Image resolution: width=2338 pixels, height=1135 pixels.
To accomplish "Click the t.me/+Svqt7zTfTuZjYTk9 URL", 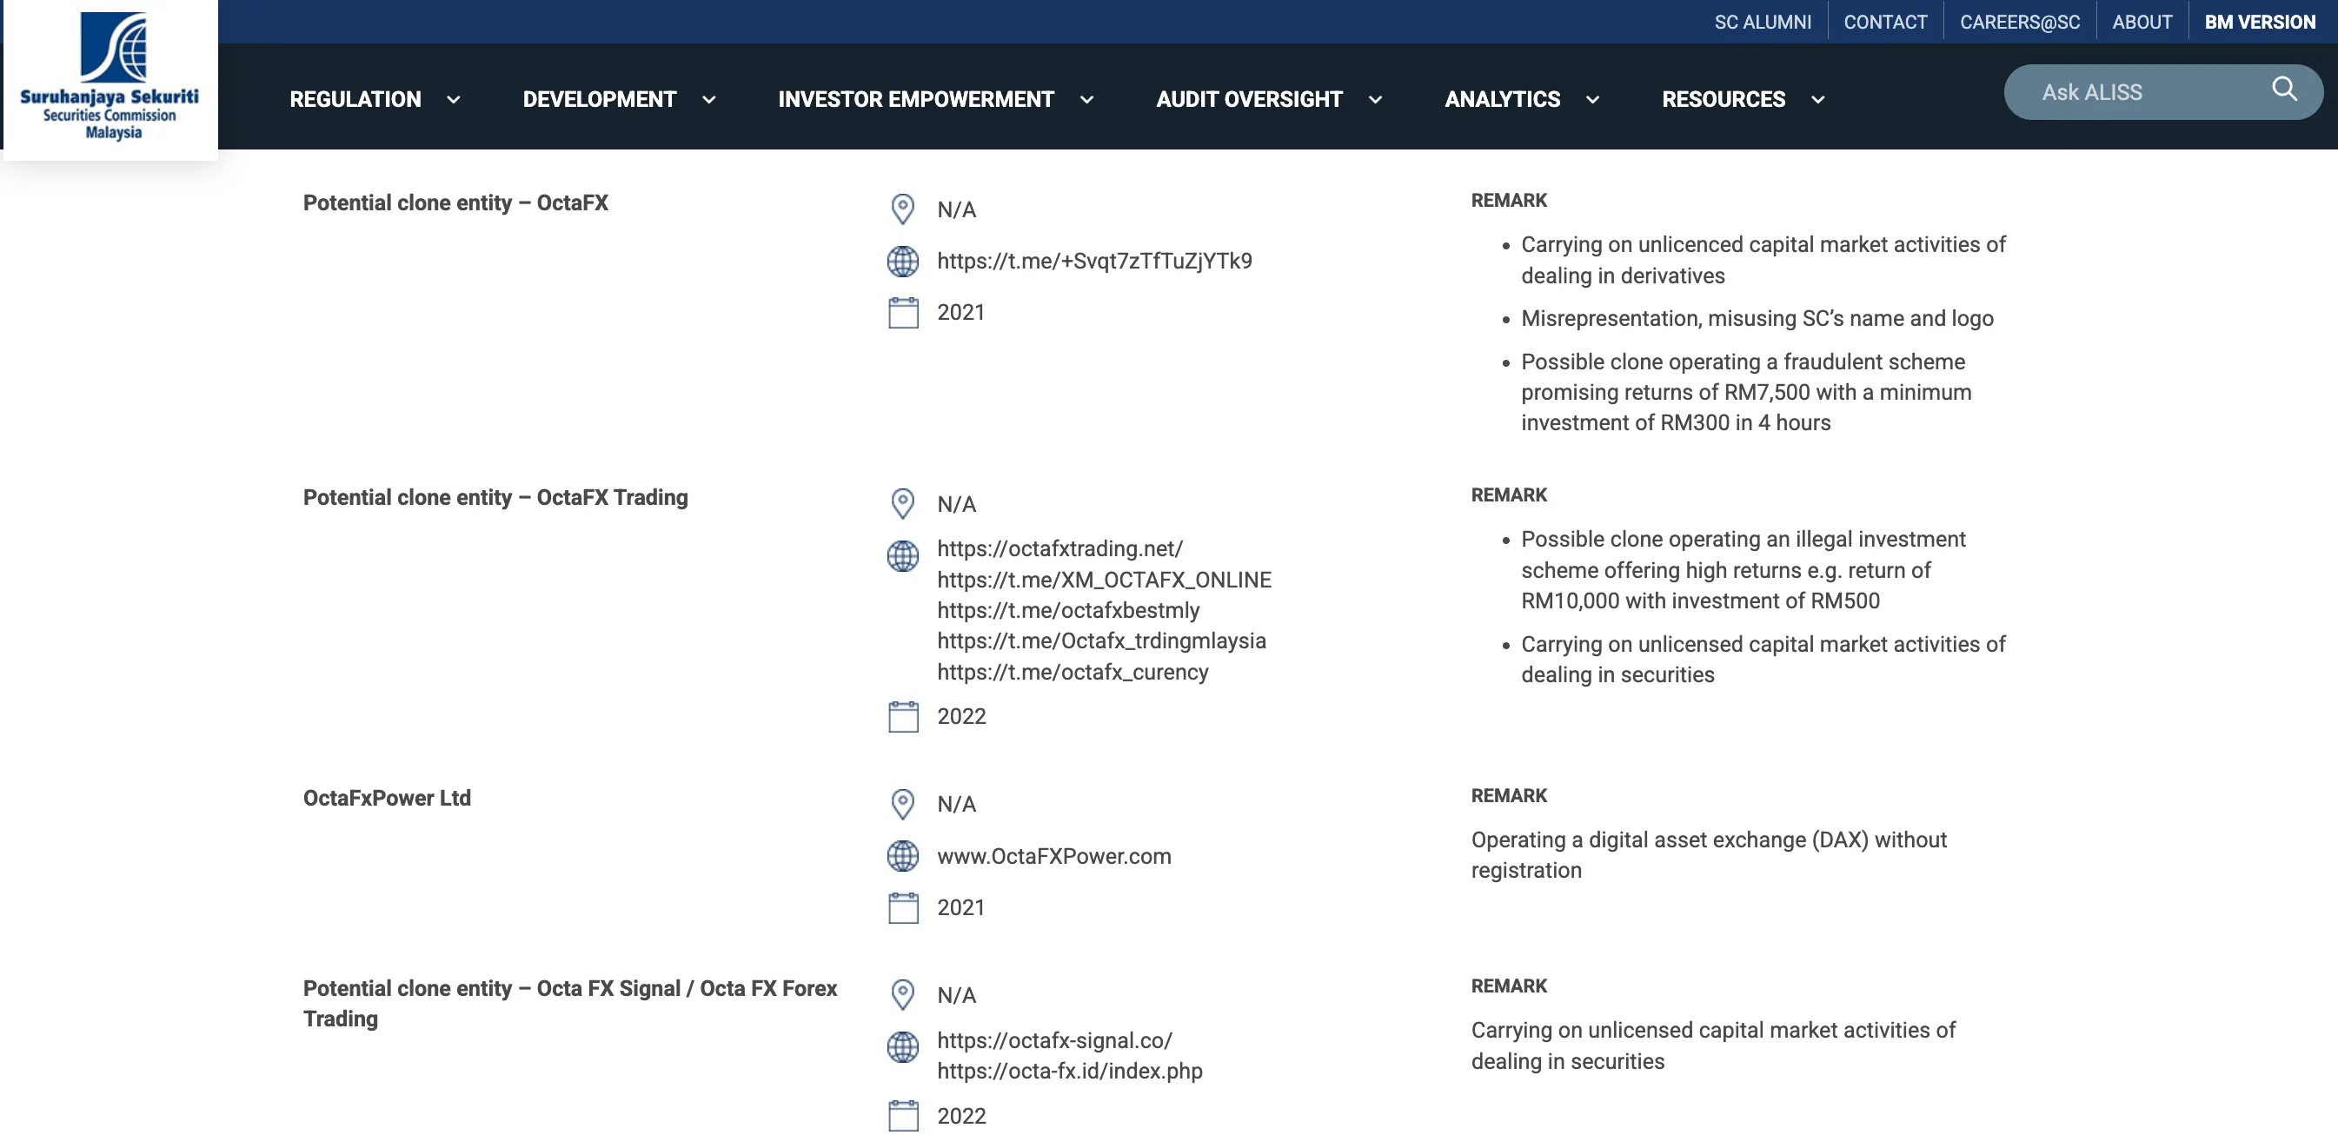I will pyautogui.click(x=1094, y=261).
